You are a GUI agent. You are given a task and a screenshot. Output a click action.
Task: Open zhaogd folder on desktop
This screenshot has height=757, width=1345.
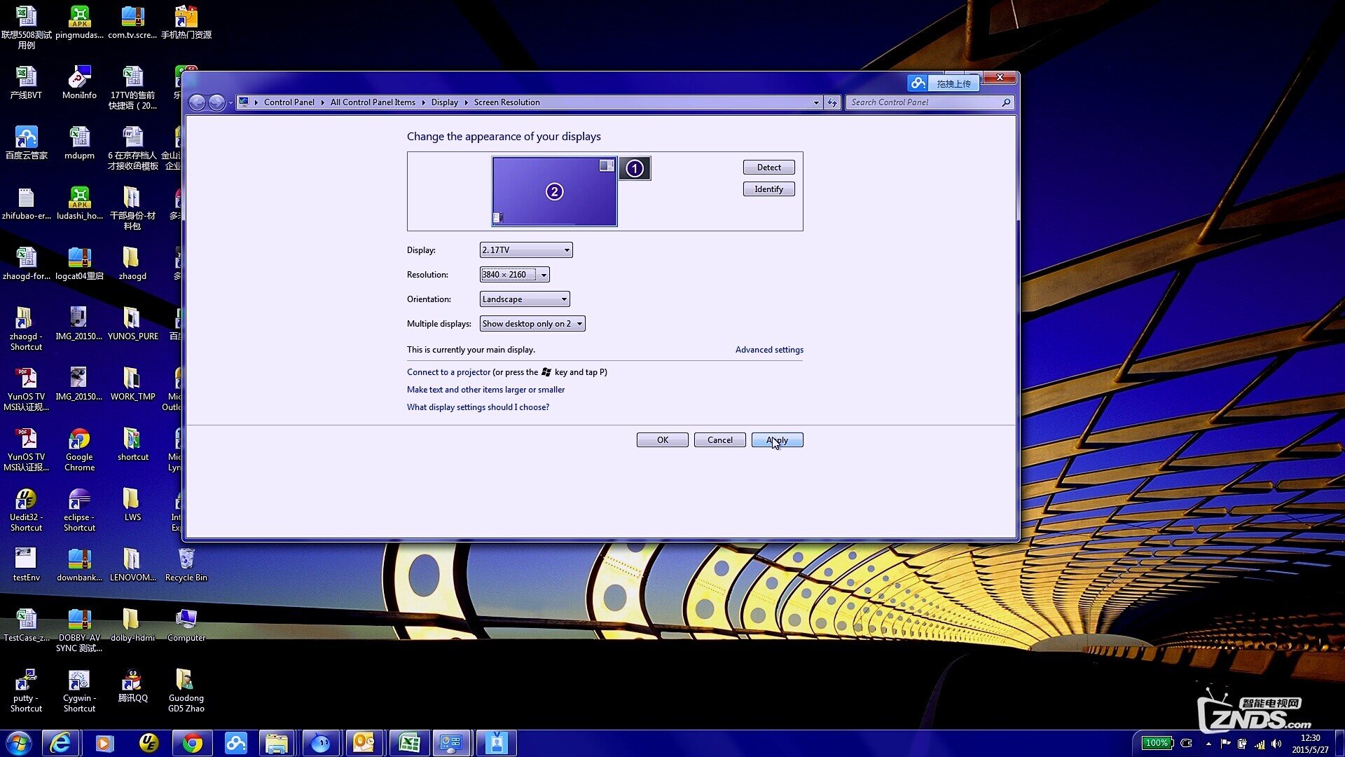coord(132,264)
